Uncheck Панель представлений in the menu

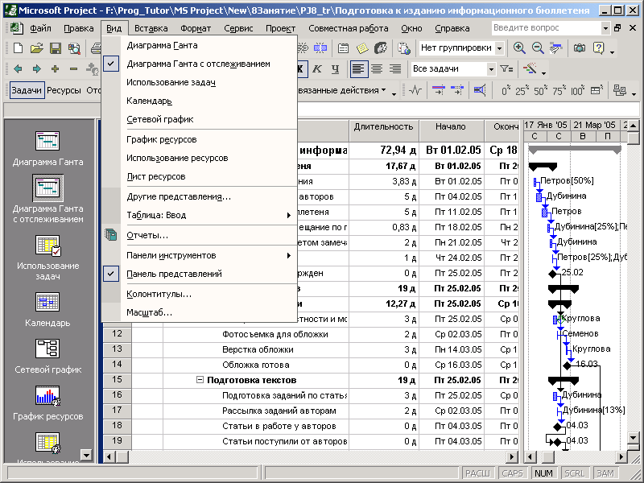[x=199, y=274]
